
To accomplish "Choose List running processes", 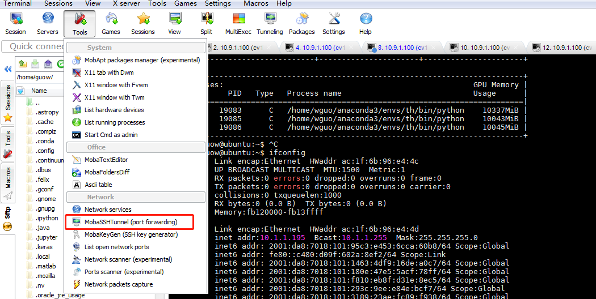I will click(x=136, y=122).
